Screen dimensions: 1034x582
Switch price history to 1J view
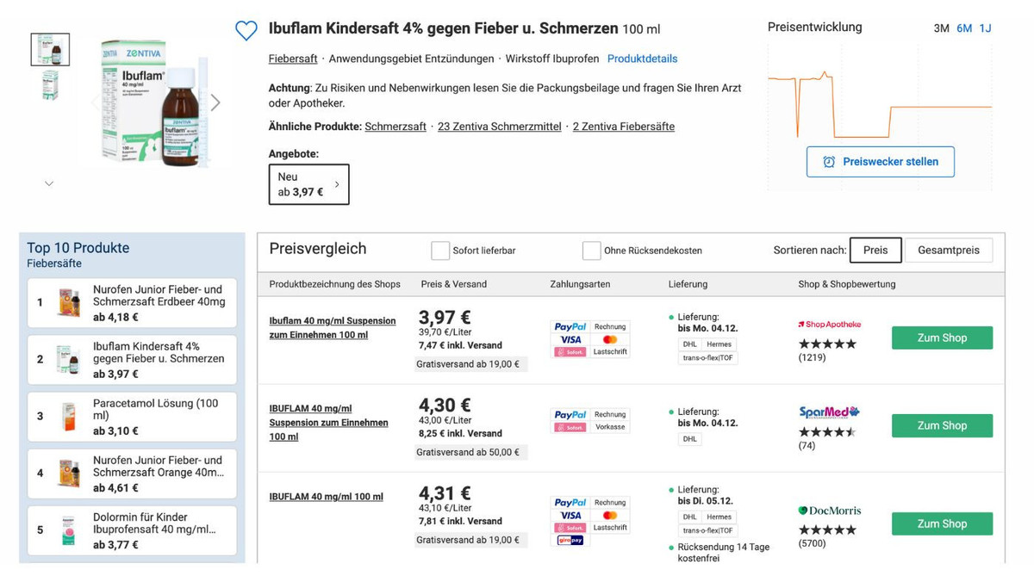pyautogui.click(x=984, y=28)
